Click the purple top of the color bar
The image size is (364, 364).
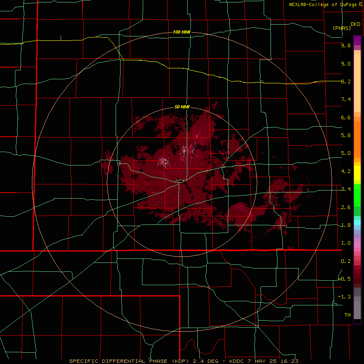(x=357, y=40)
